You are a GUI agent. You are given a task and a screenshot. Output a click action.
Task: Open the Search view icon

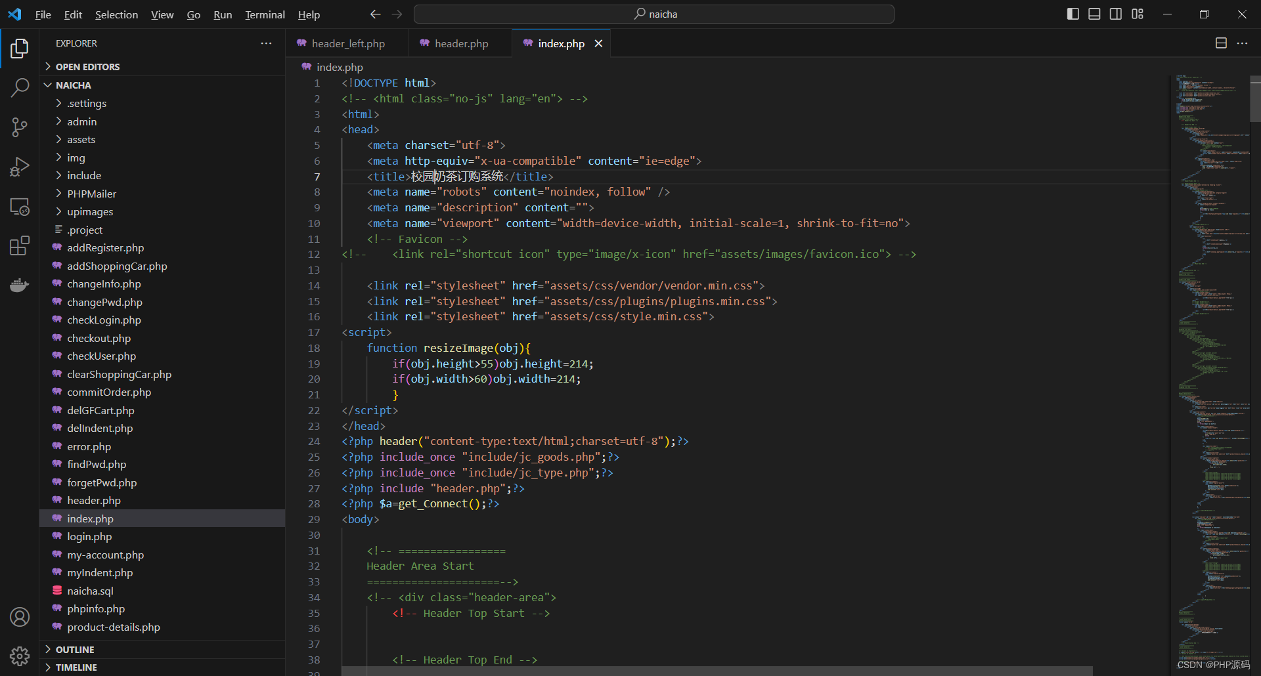(20, 88)
